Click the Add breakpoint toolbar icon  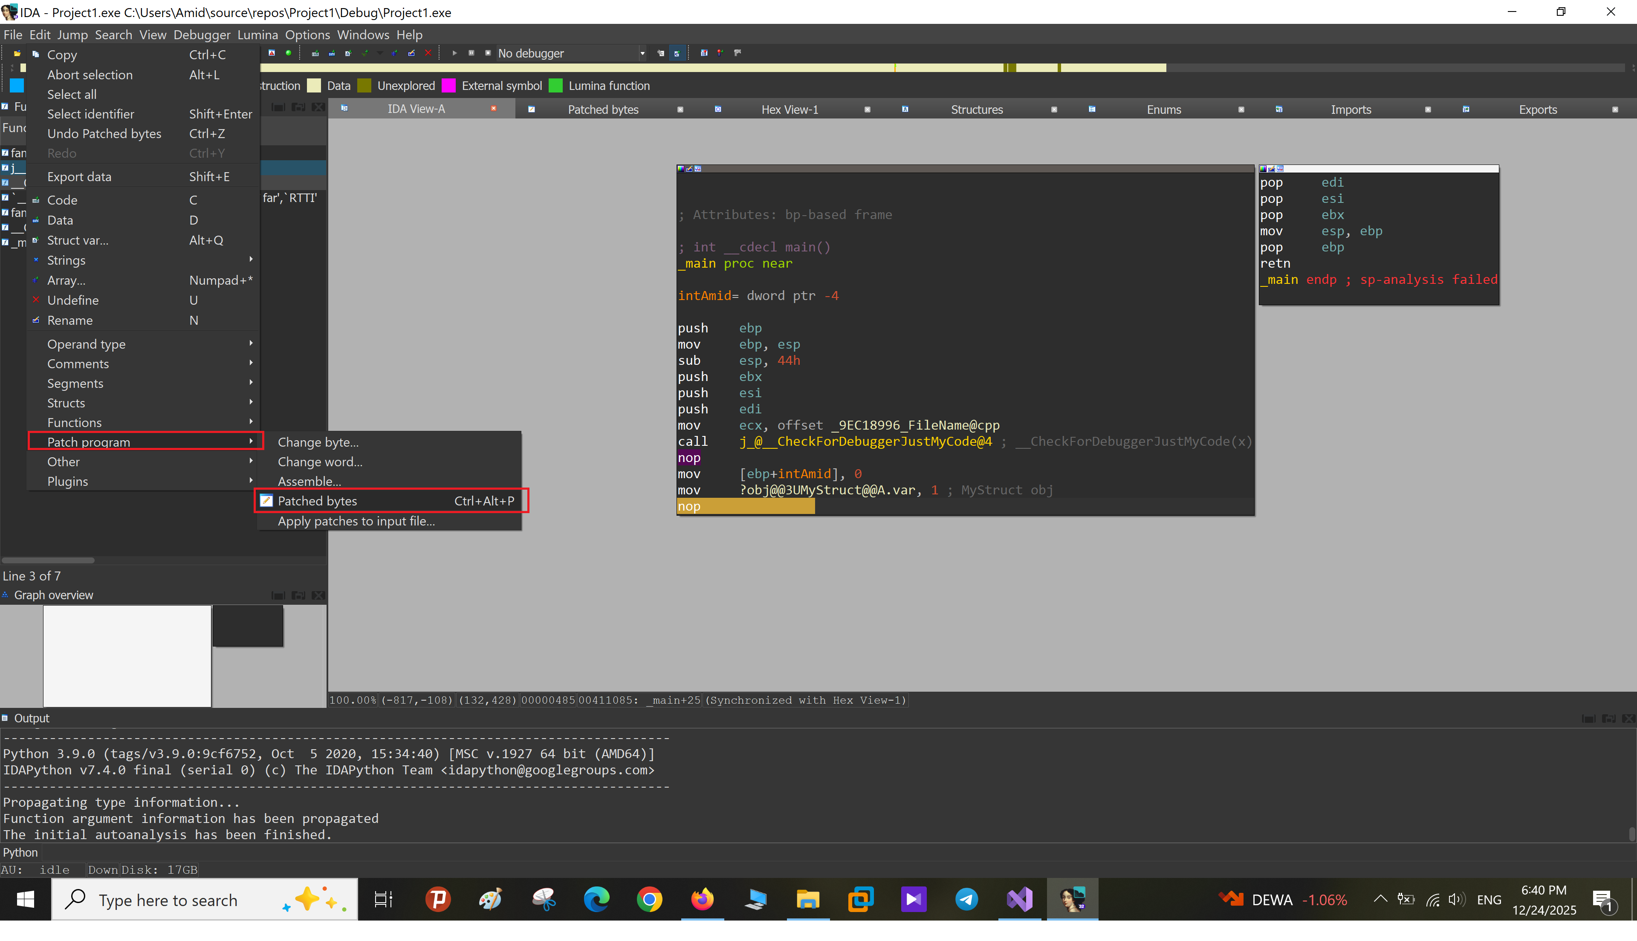[720, 53]
